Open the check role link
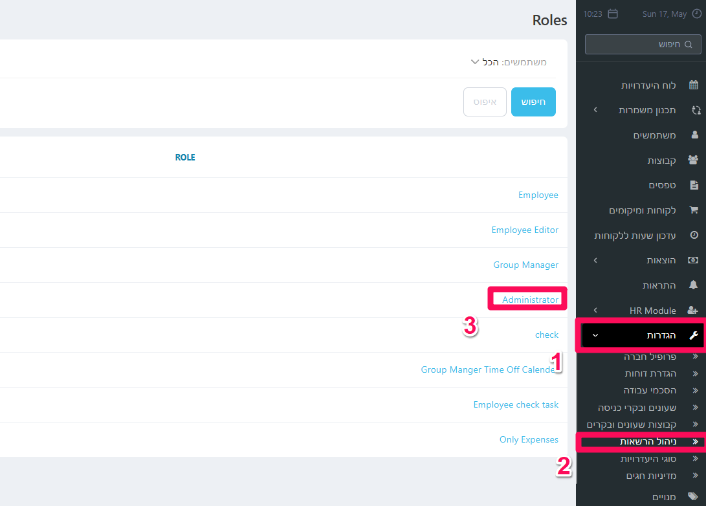 547,335
